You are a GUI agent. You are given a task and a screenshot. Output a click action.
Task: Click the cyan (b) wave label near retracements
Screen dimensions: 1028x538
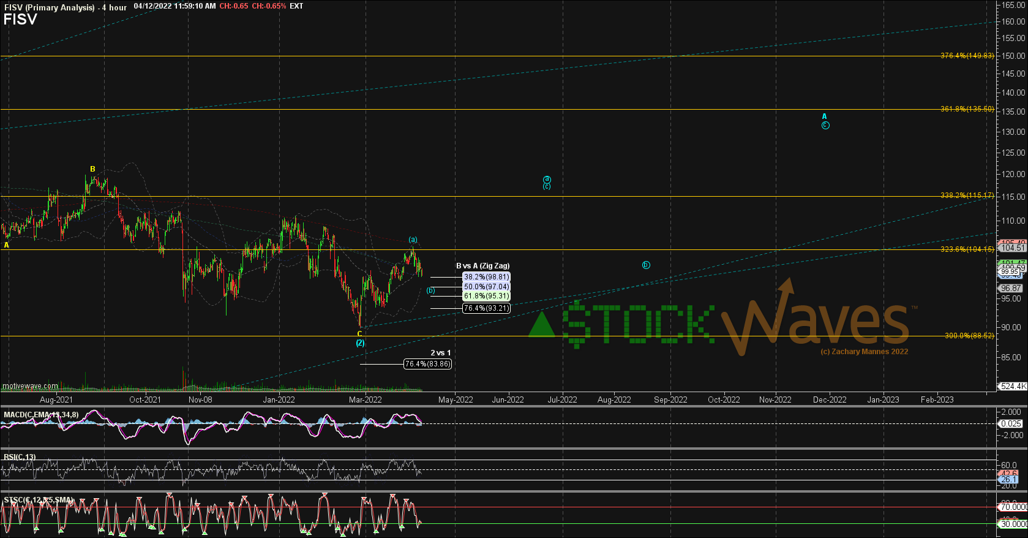pos(431,290)
